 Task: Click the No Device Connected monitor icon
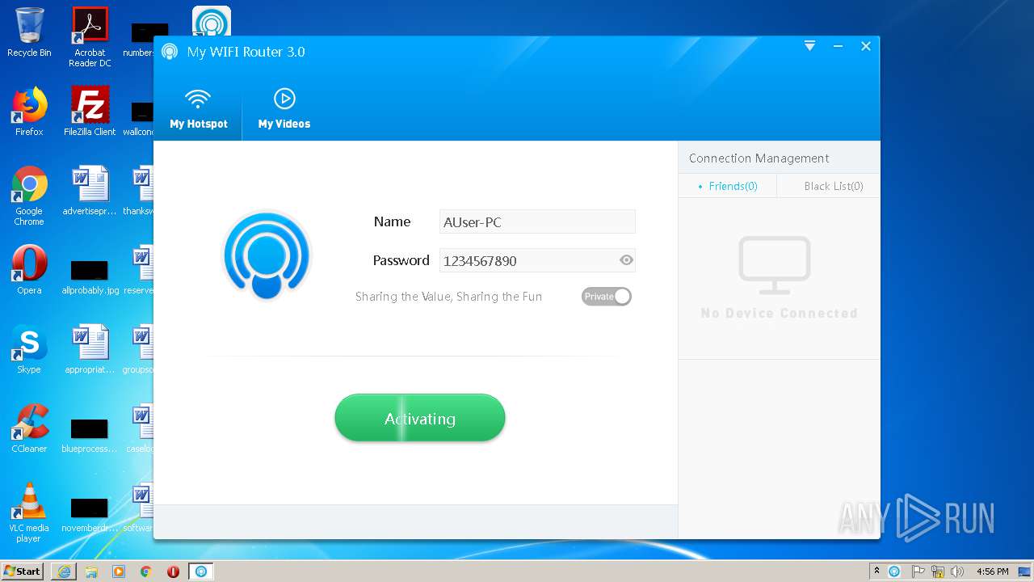click(x=775, y=265)
